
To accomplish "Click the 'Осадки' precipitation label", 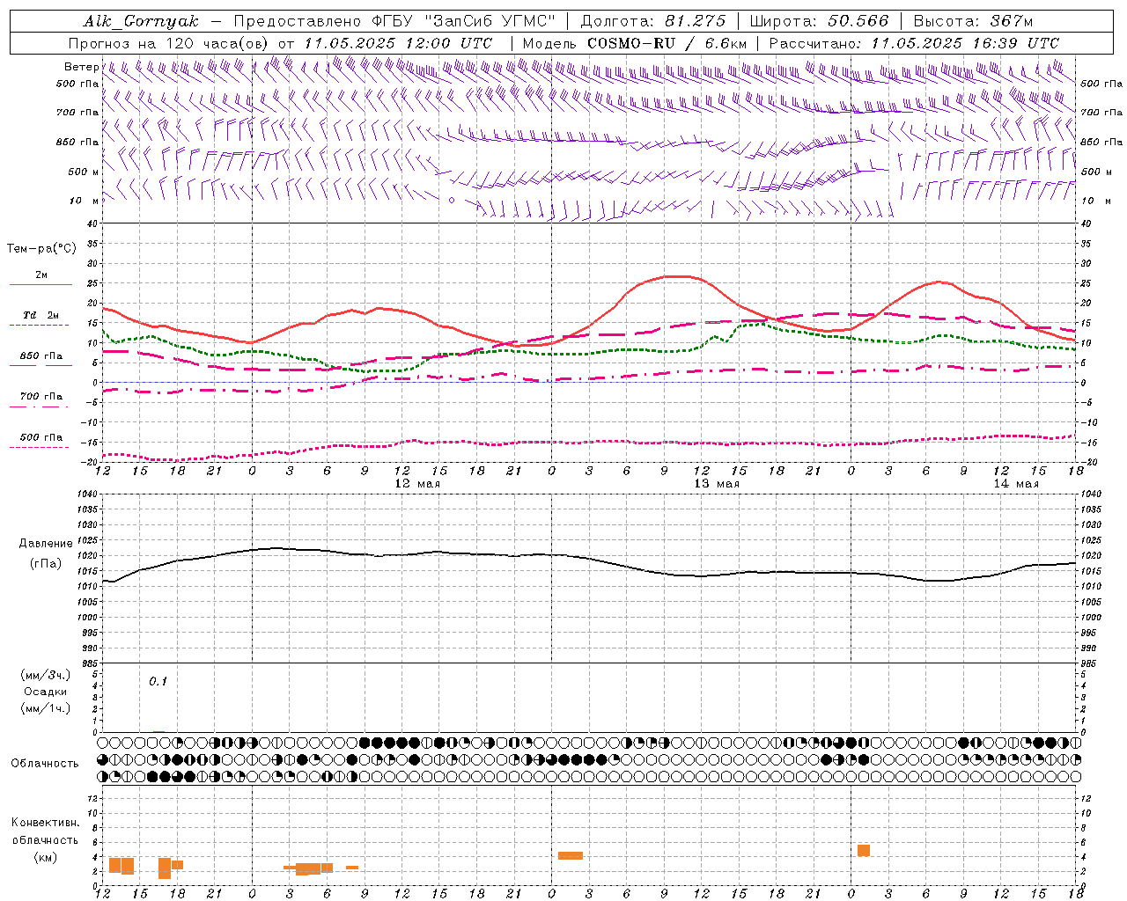I will 46,692.
